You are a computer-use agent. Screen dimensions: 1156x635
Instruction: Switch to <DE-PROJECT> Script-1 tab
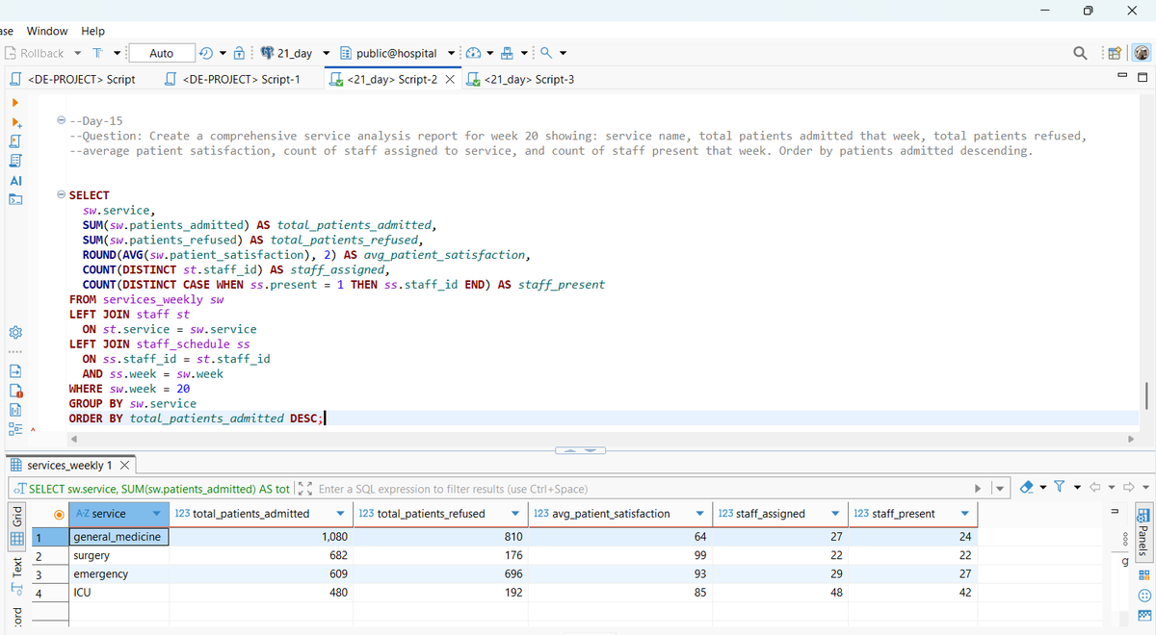[233, 79]
